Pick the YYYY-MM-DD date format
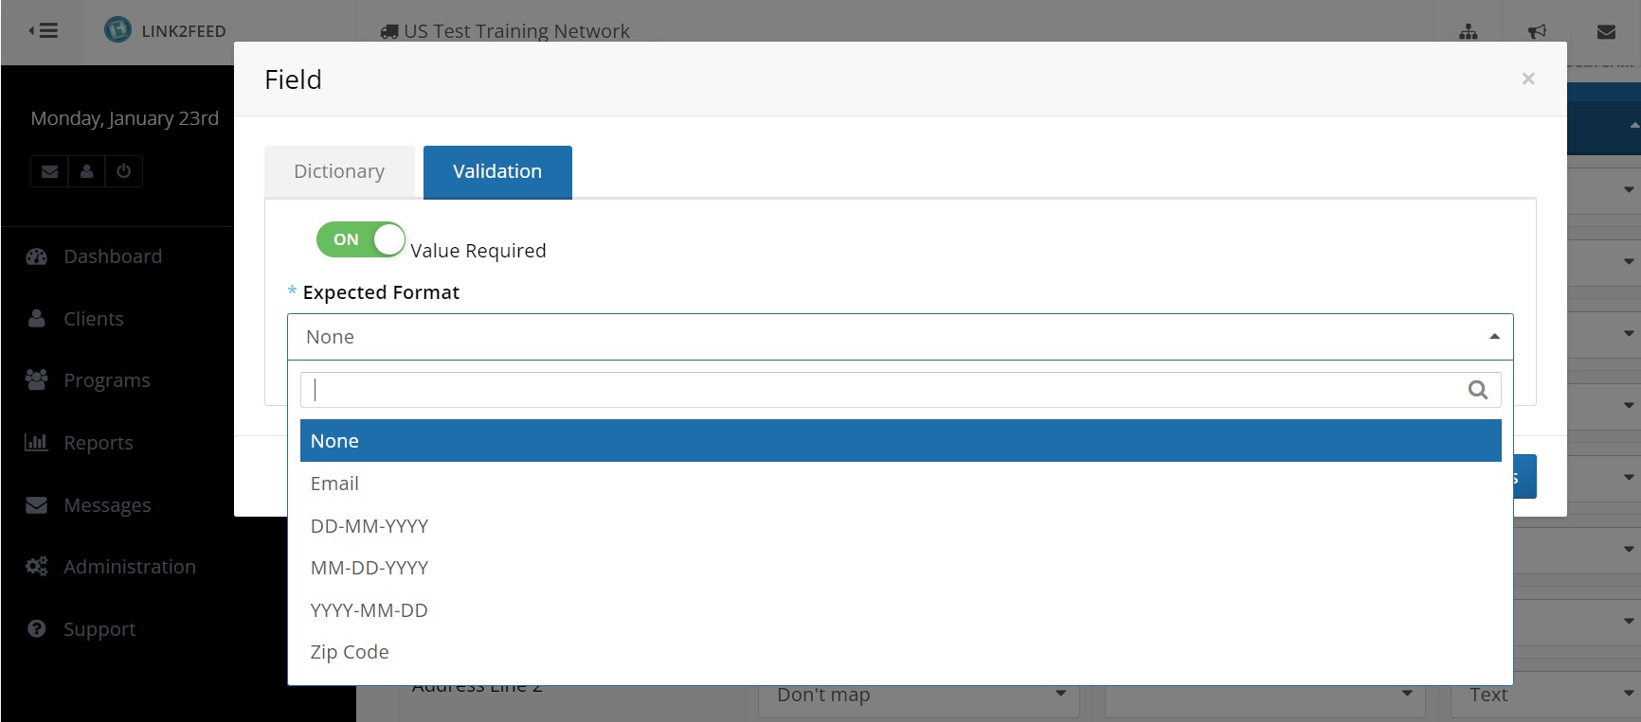The image size is (1641, 722). coord(369,610)
